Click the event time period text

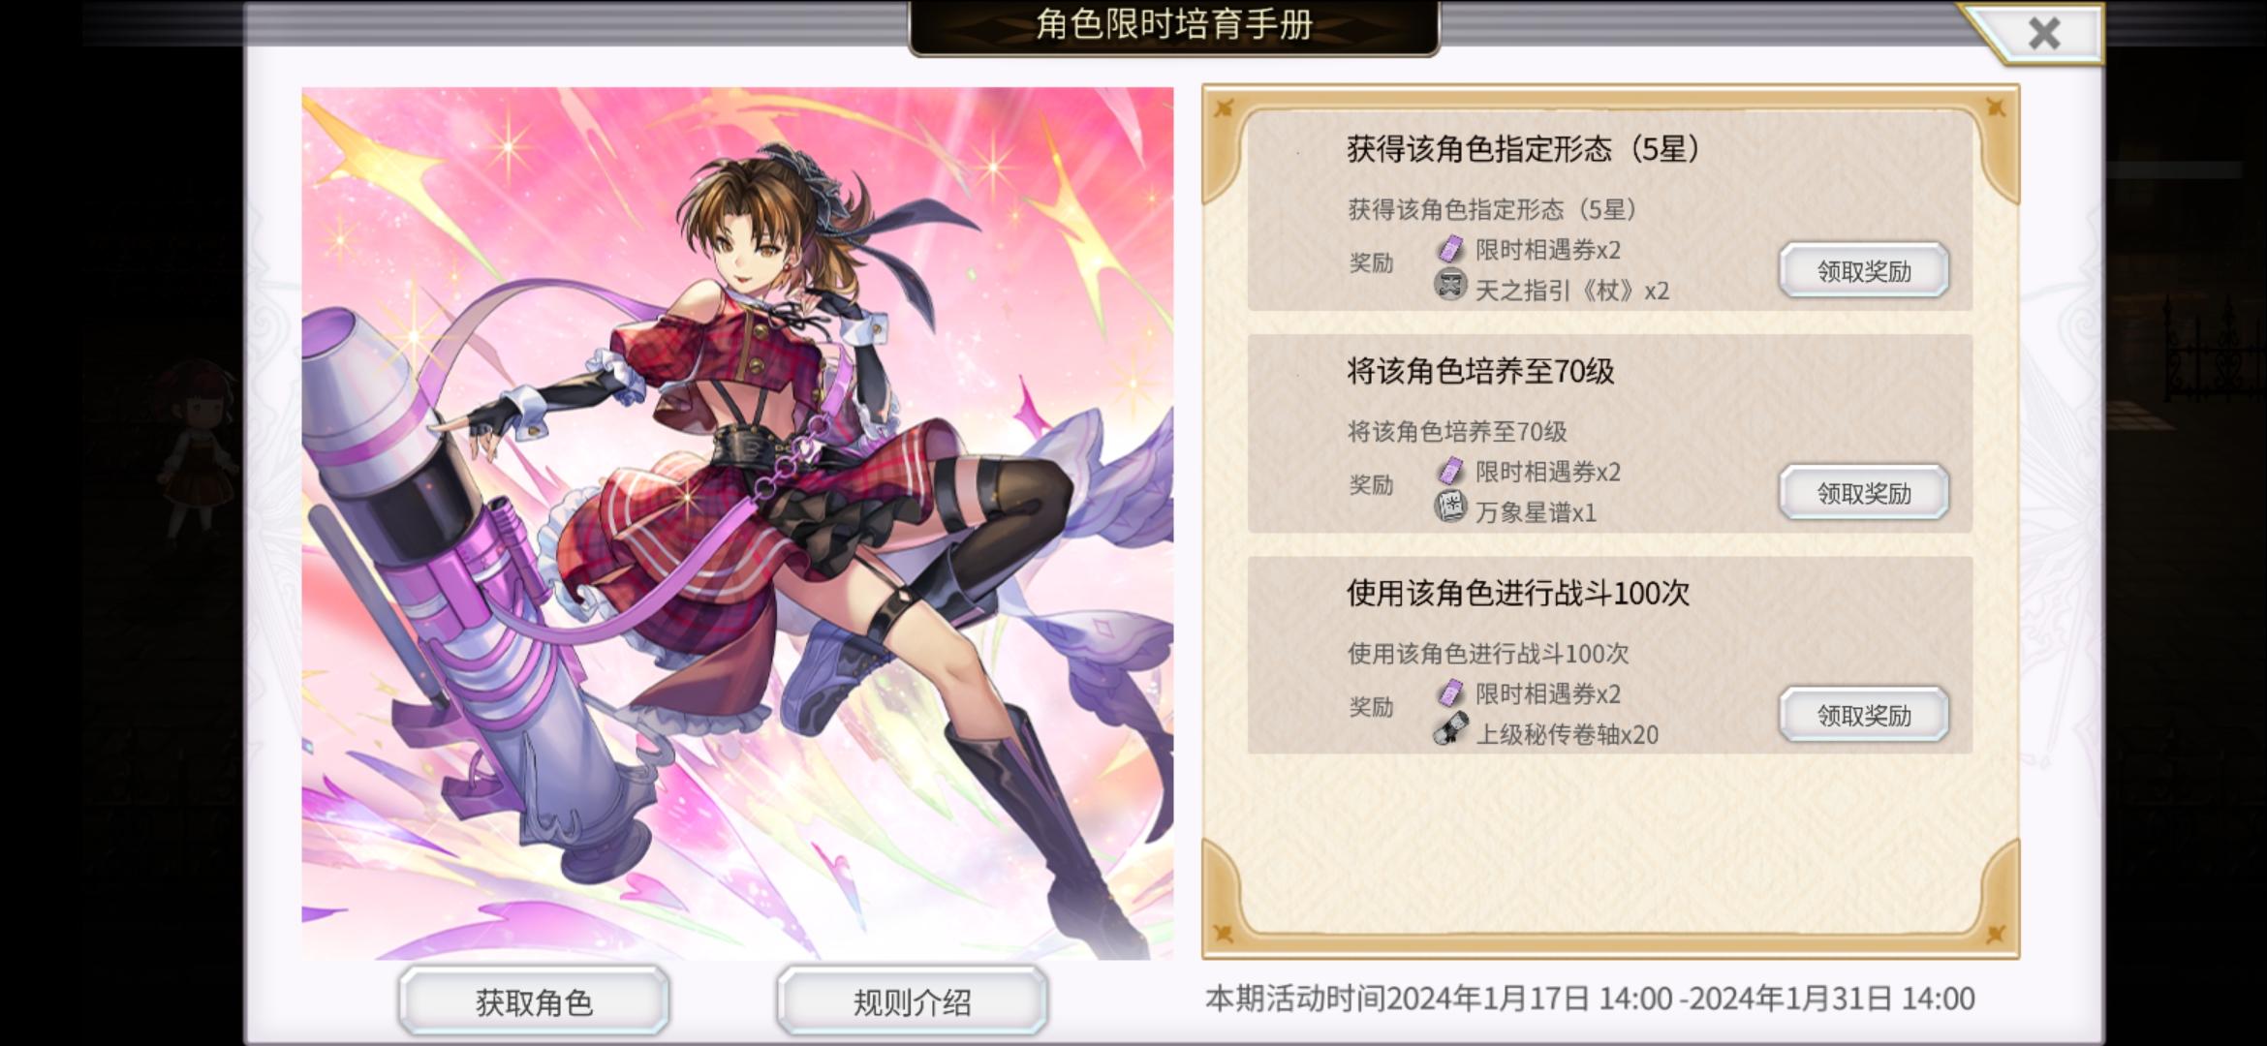[x=1590, y=999]
